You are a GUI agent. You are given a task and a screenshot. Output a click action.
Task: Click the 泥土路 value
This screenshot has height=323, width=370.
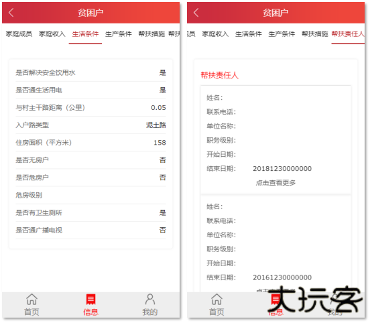click(156, 125)
